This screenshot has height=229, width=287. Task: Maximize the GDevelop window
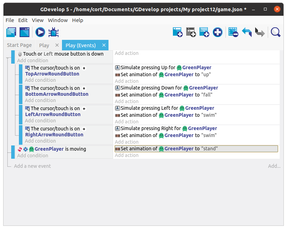(265, 9)
